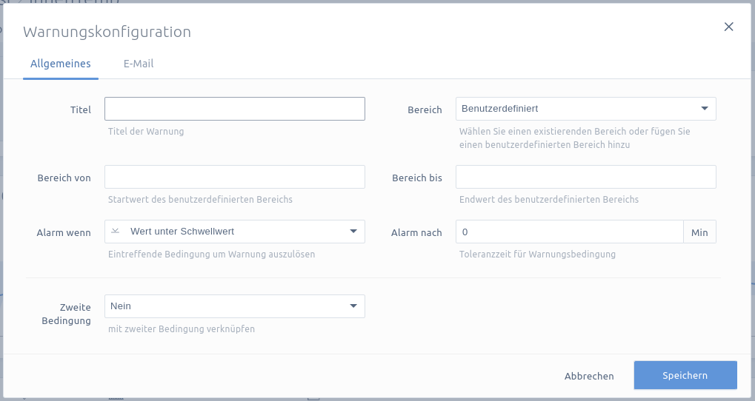755x401 pixels.
Task: Click the Min unit box next to Alarm nach
Action: pyautogui.click(x=699, y=232)
